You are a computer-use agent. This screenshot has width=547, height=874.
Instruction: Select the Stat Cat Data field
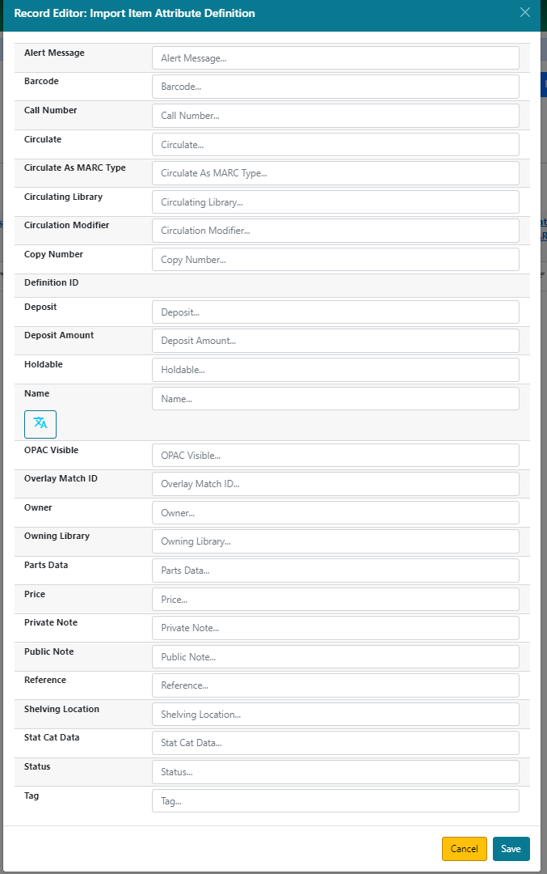coord(335,743)
